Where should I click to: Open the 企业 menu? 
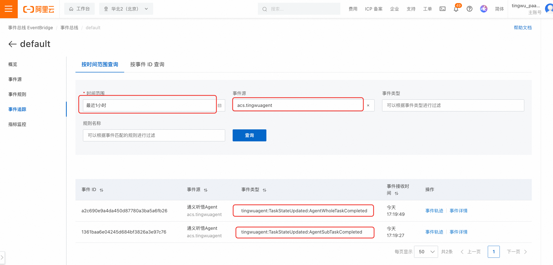395,9
